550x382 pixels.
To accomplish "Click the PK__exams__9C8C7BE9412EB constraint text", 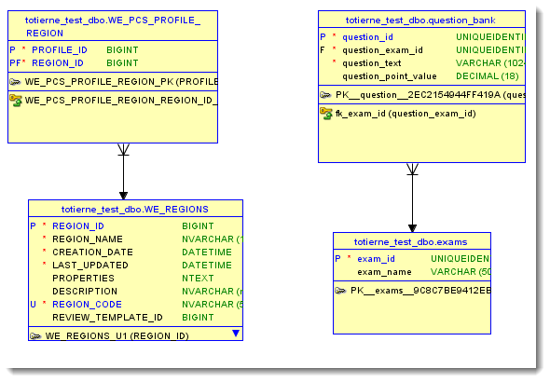I will [420, 291].
